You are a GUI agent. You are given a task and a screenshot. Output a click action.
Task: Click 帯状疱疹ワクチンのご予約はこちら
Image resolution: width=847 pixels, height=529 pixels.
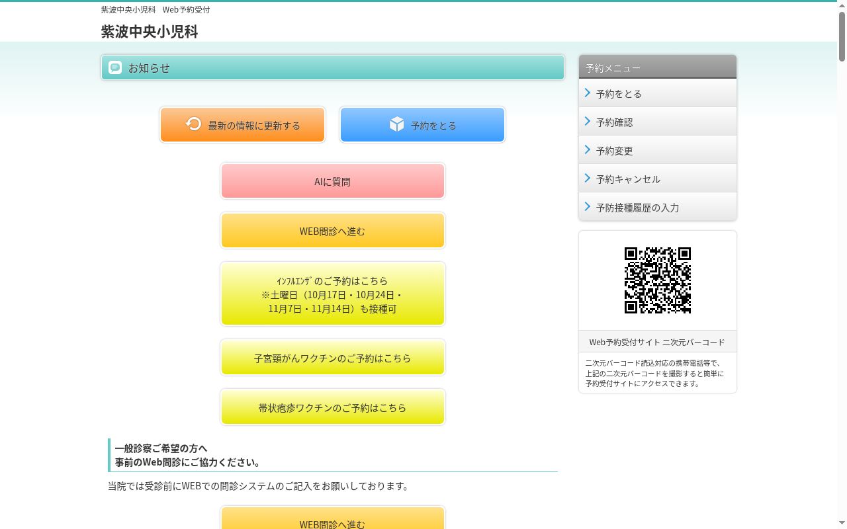point(333,407)
